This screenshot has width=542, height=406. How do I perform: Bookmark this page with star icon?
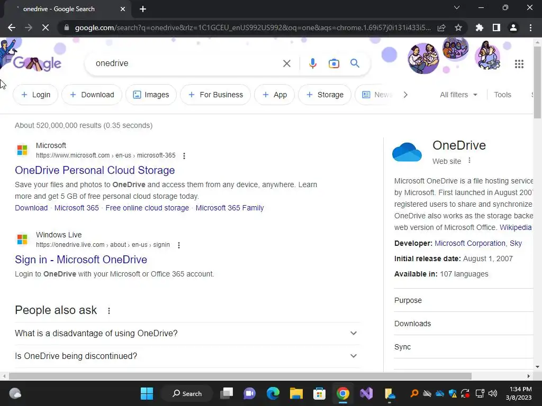pyautogui.click(x=458, y=27)
